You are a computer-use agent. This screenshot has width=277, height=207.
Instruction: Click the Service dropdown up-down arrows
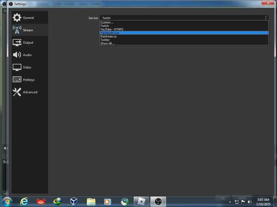coord(266,18)
